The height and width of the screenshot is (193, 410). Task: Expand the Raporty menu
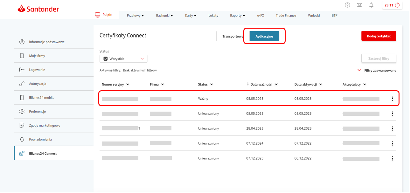pos(238,16)
